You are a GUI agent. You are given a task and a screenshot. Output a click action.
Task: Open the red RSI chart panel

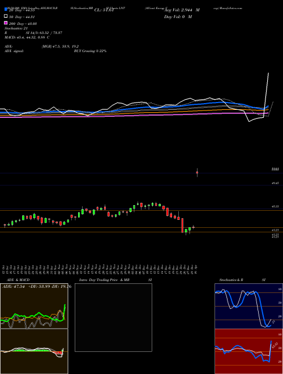[x=248, y=351]
